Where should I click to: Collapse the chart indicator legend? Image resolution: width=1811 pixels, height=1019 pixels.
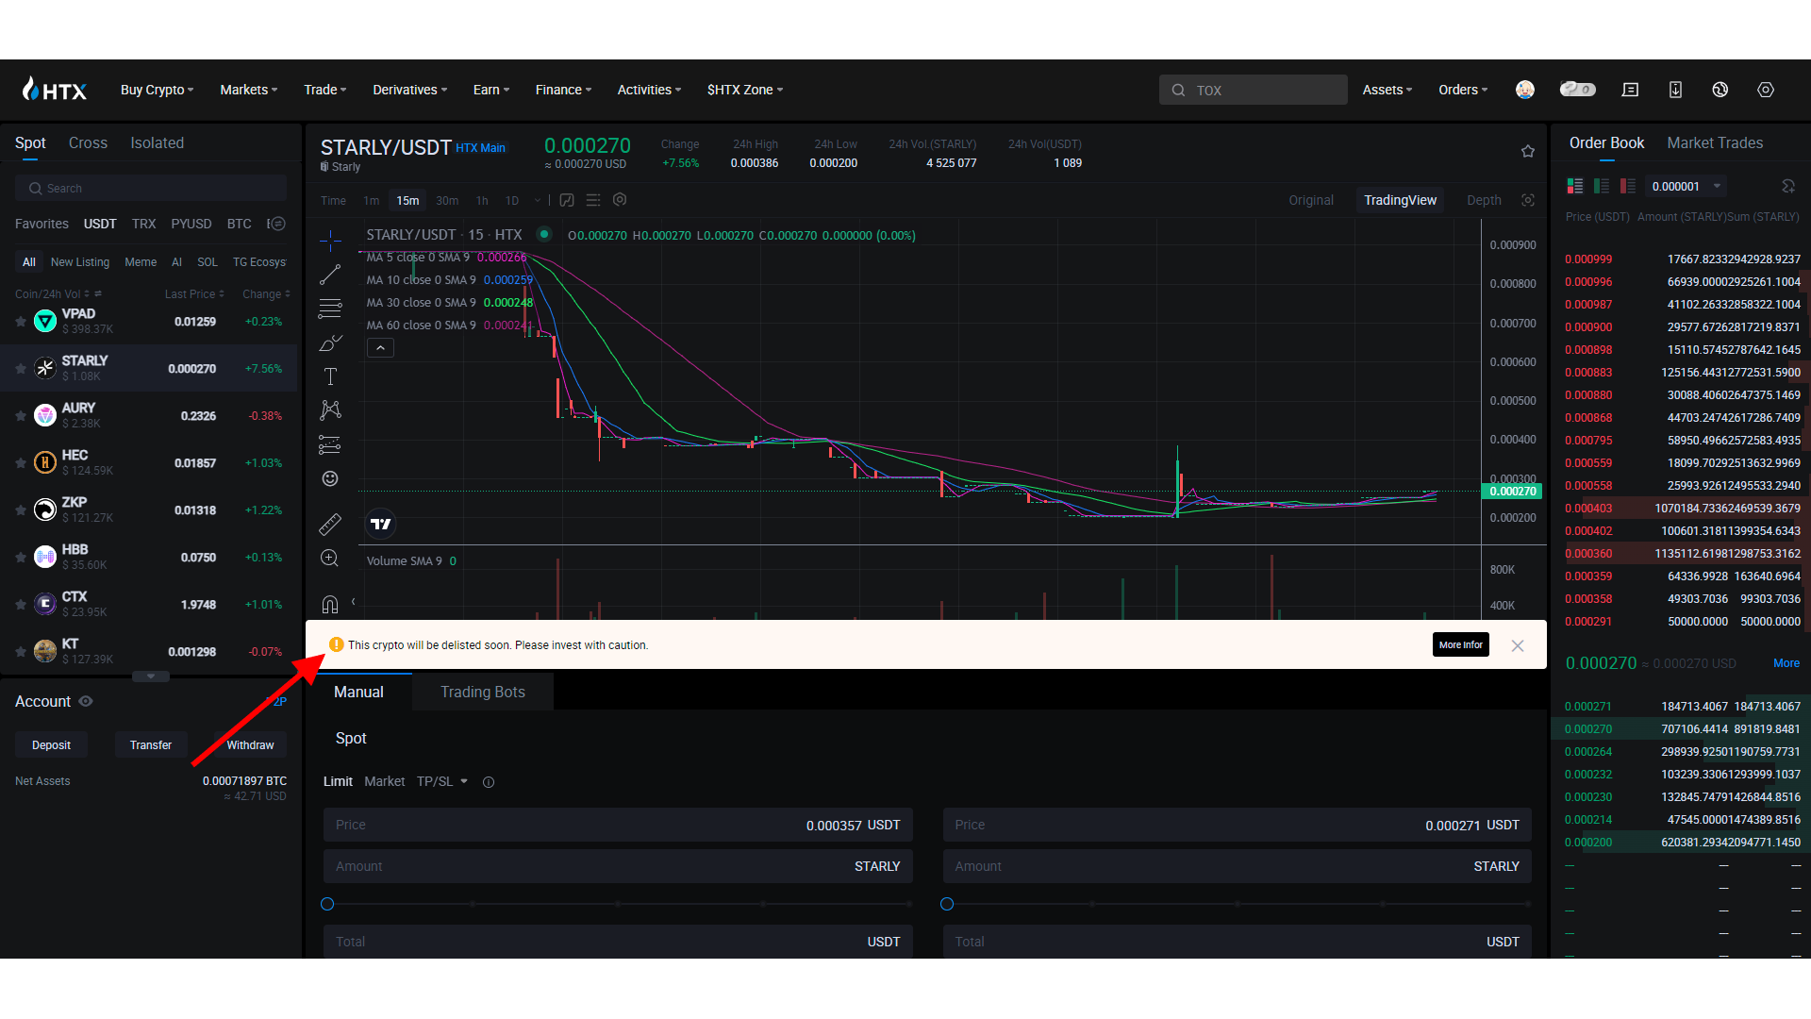click(380, 348)
